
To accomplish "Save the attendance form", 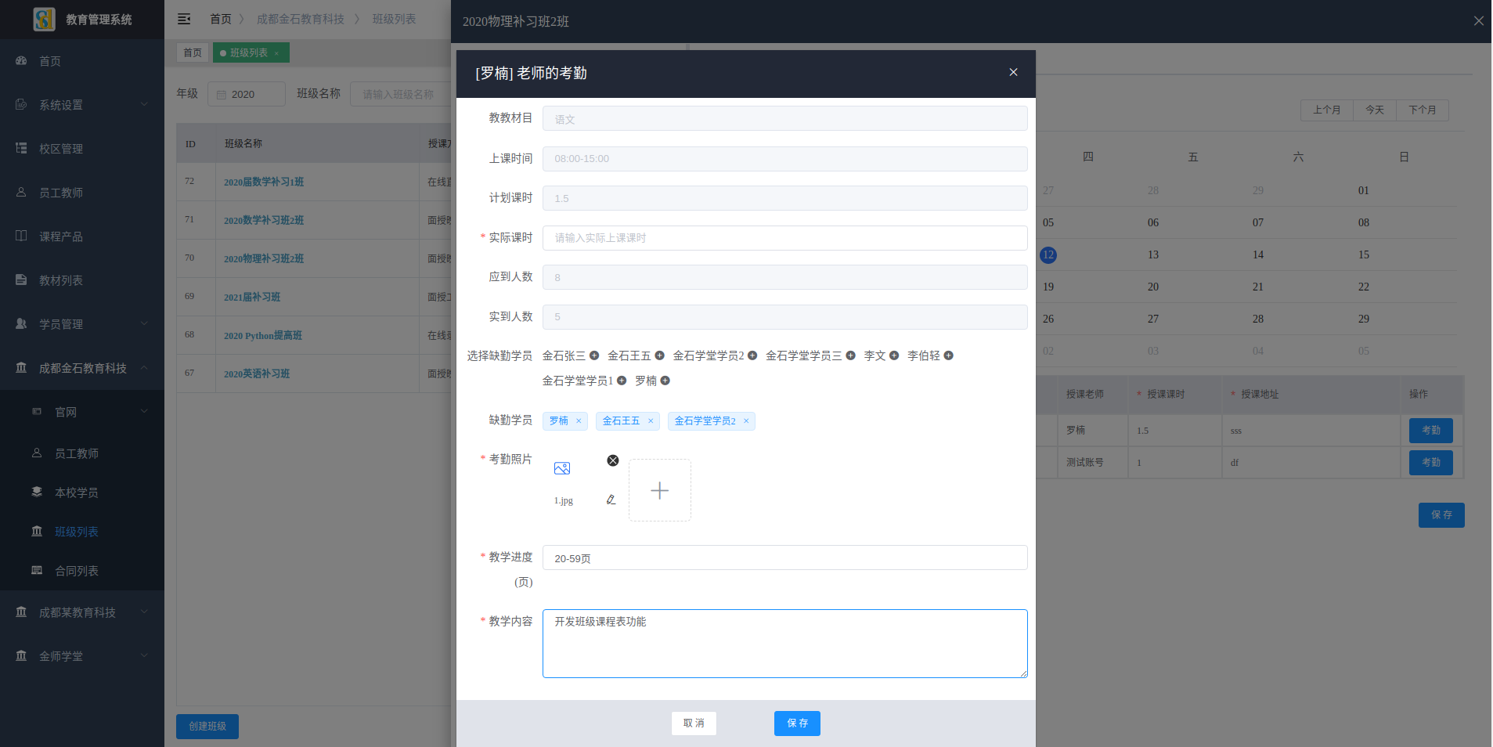I will [797, 724].
